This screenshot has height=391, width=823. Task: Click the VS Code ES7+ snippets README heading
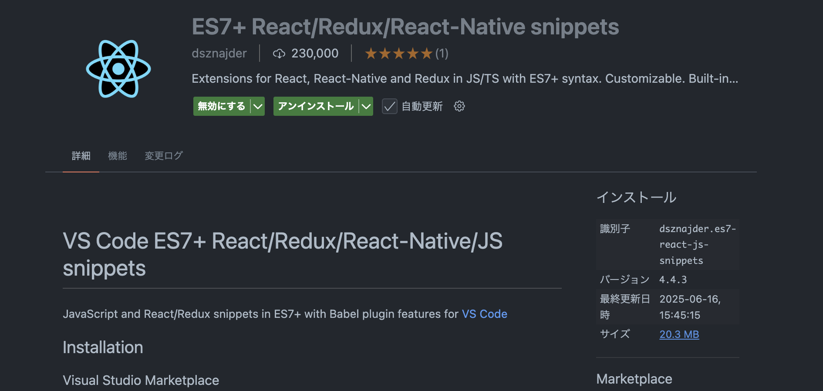[x=283, y=255]
